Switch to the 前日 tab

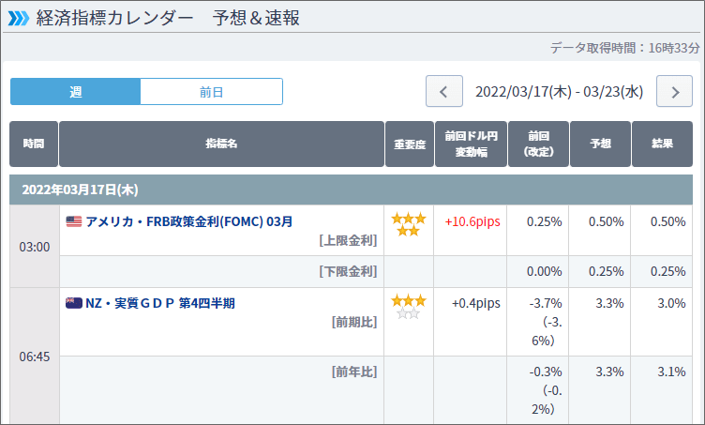[x=211, y=92]
